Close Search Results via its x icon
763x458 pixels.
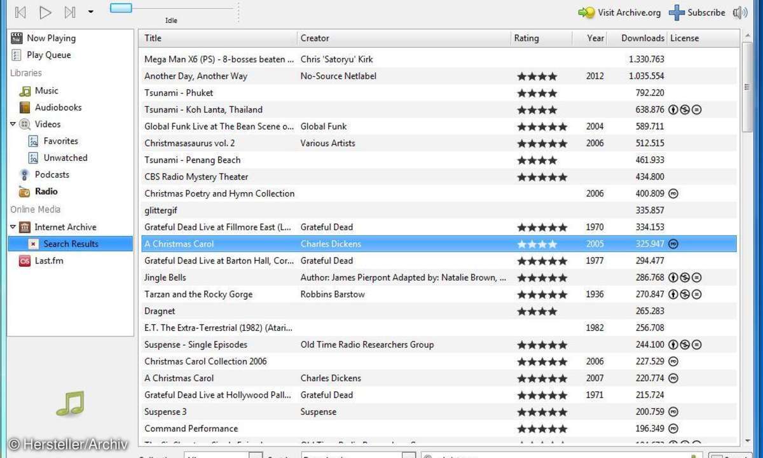coord(33,244)
